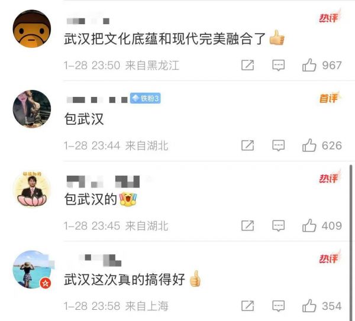Reply to the 包武汉的 comment posted at 23:45
Screen dimensions: 355x321
click(x=278, y=226)
